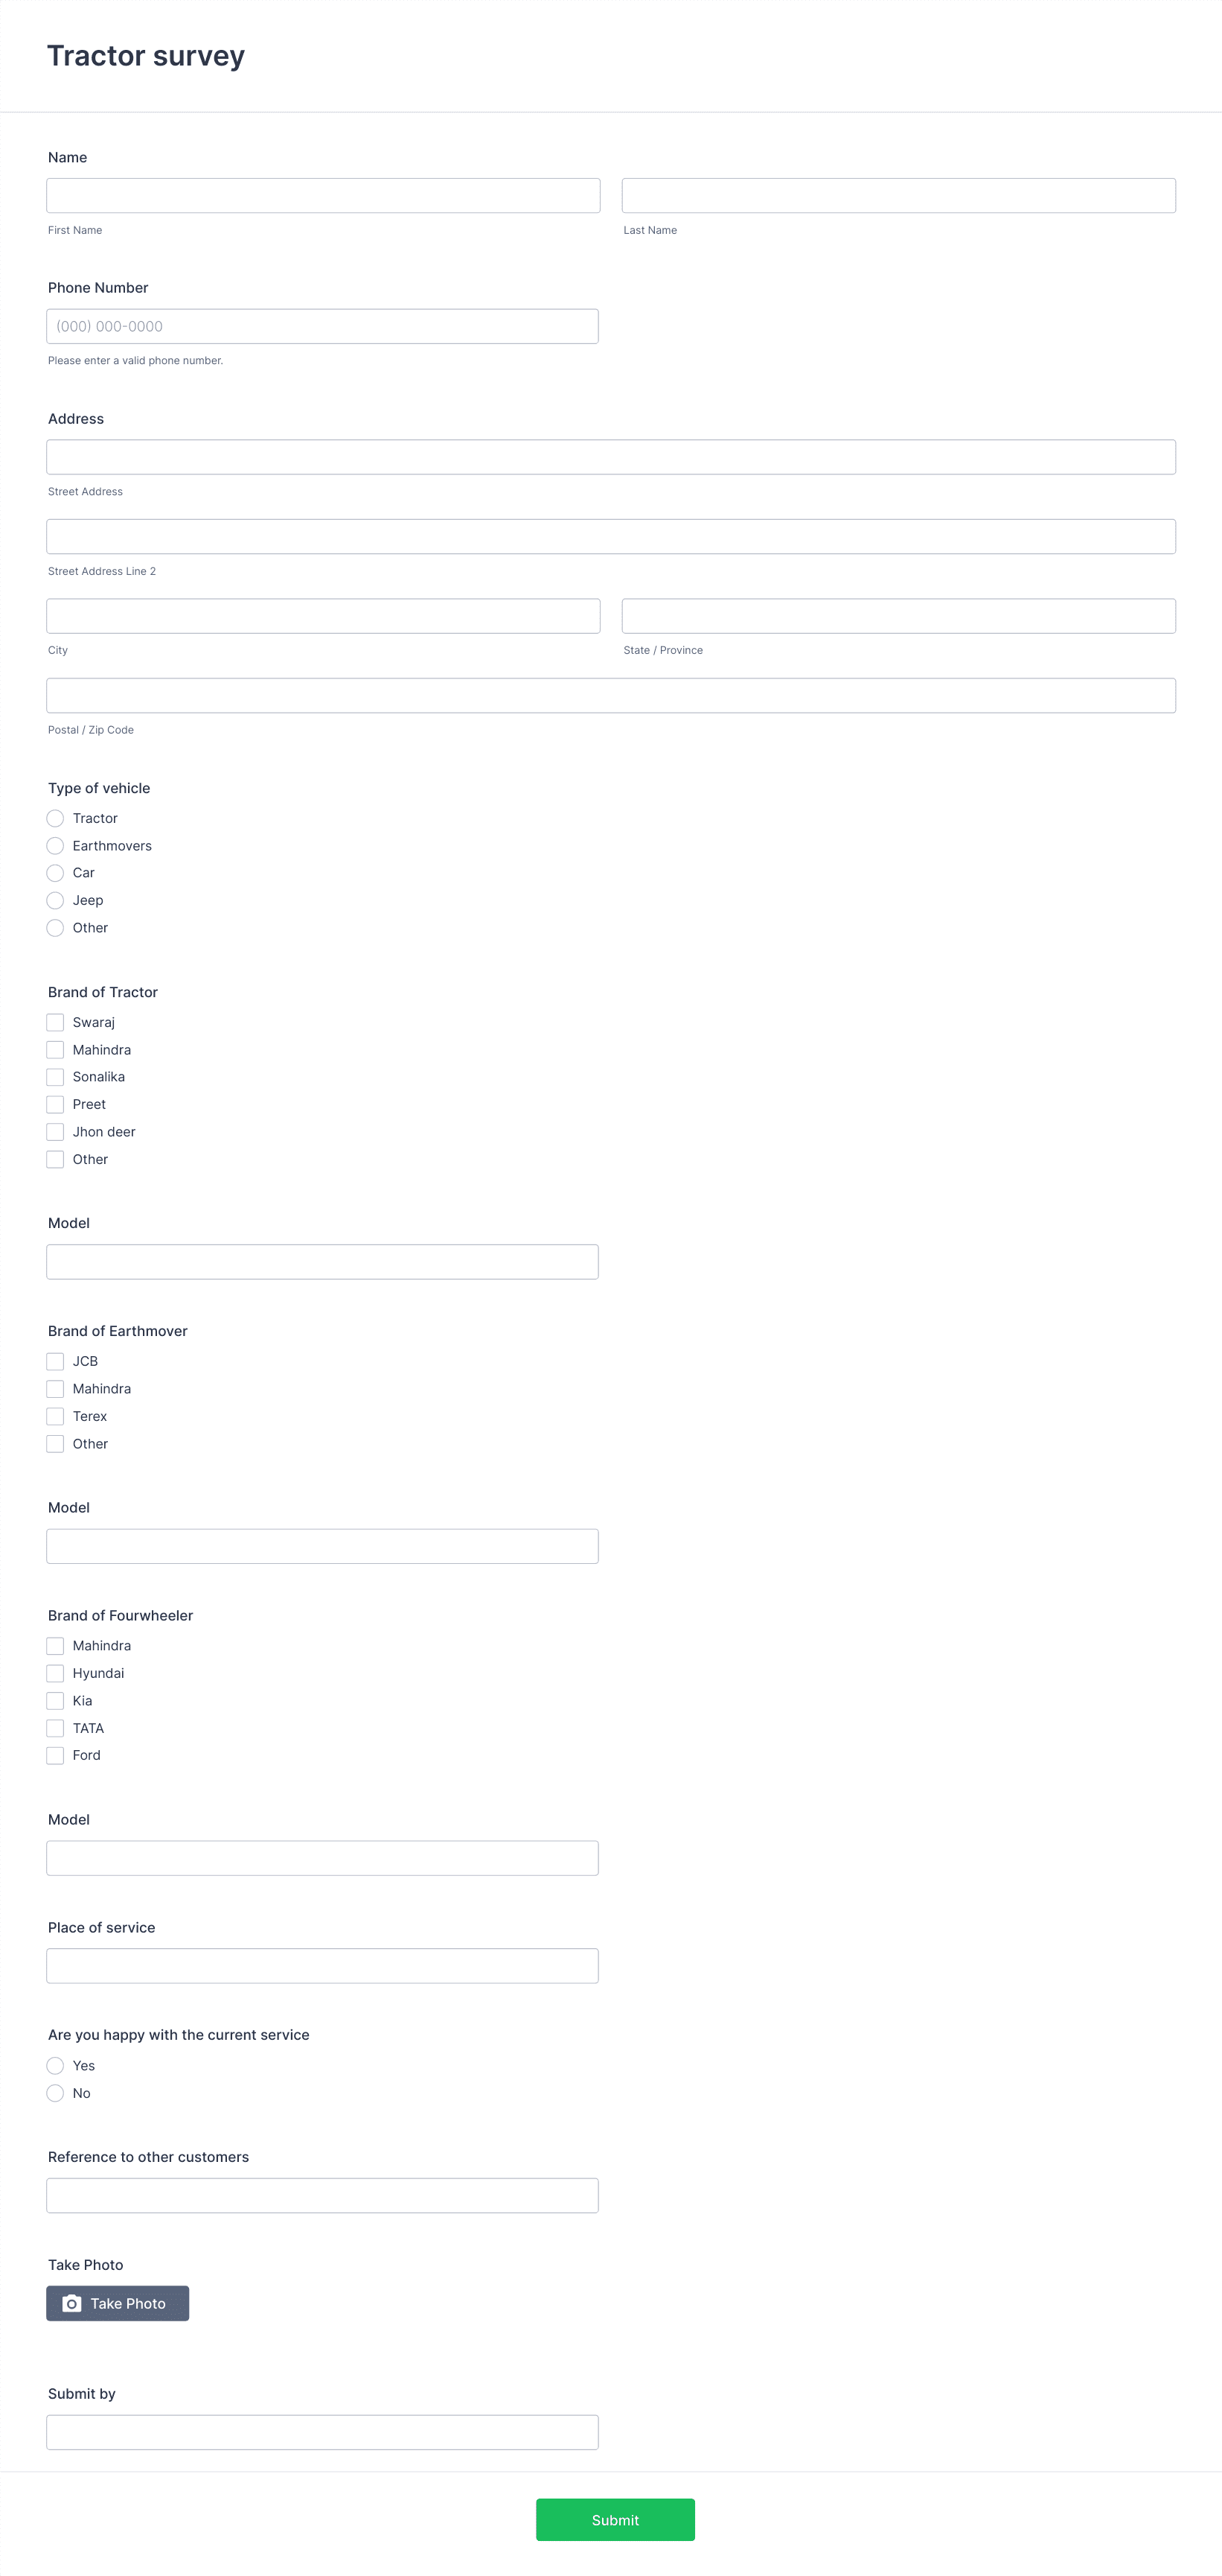Focus the Place of service field
The image size is (1222, 2576).
(x=323, y=1966)
